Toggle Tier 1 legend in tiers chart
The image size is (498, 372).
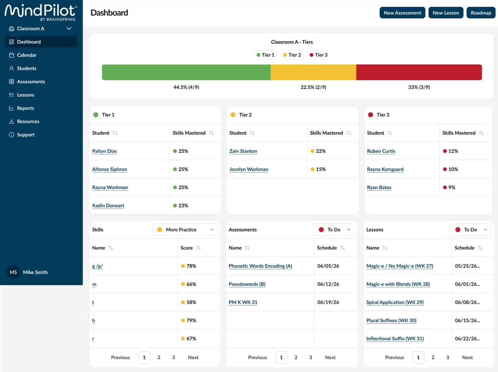(x=265, y=55)
